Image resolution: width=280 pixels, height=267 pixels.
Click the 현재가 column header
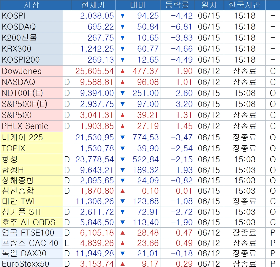pos(93,5)
